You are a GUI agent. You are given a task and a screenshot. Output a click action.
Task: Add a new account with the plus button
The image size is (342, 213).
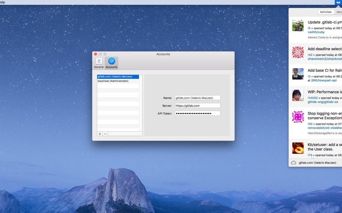click(x=100, y=134)
